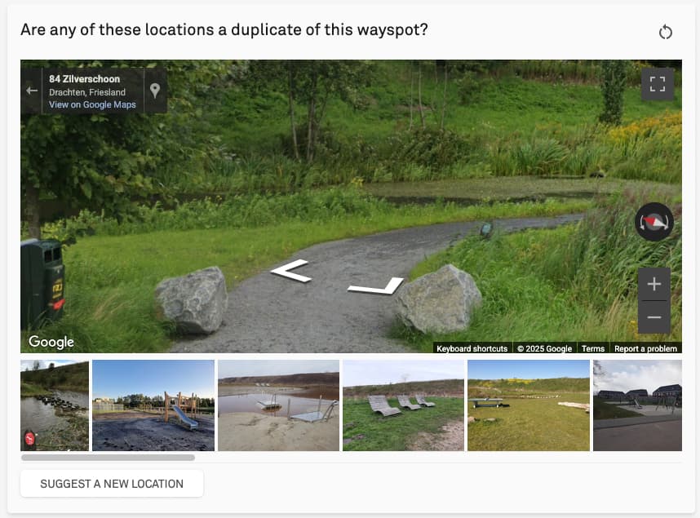
Task: Toggle fullscreen street view
Action: tap(657, 84)
